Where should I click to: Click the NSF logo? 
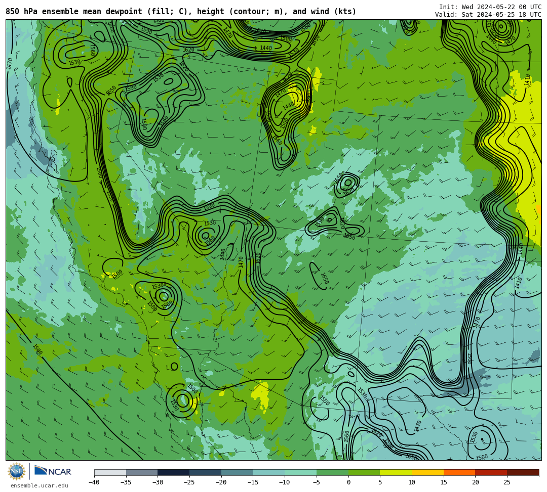tap(17, 471)
